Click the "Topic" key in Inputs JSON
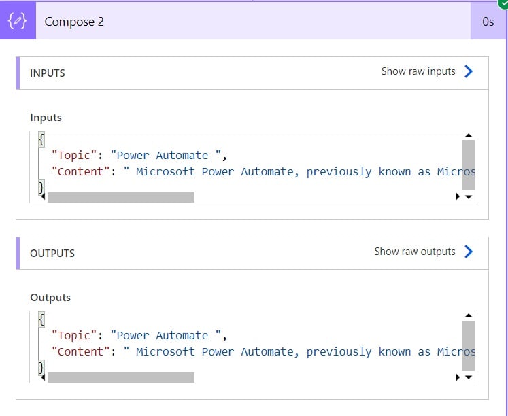 74,156
